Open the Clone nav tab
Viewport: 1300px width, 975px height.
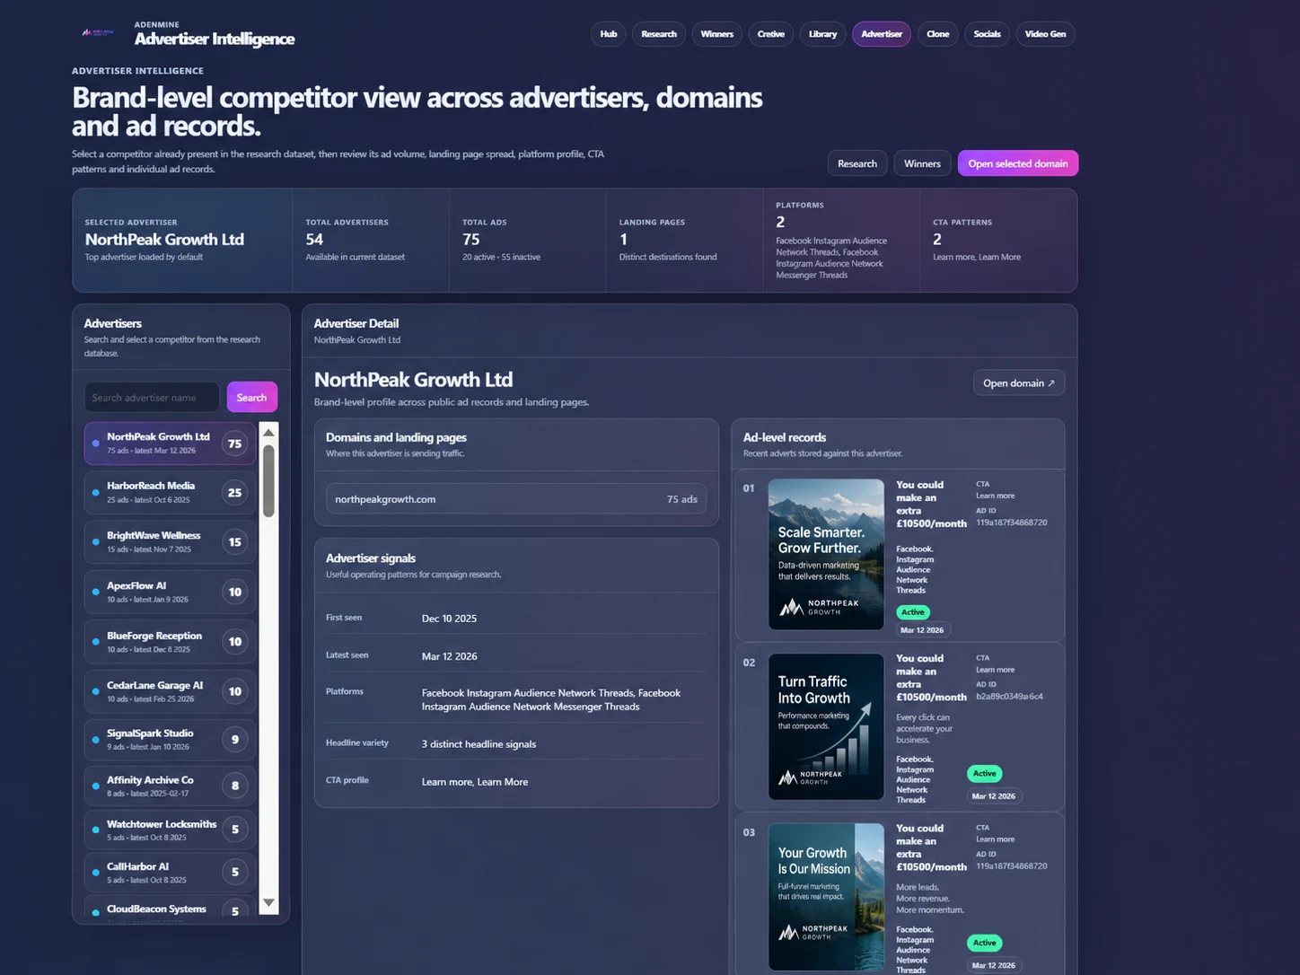coord(938,34)
